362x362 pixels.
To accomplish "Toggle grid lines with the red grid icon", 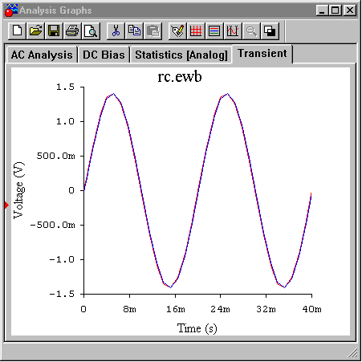I will pos(196,31).
